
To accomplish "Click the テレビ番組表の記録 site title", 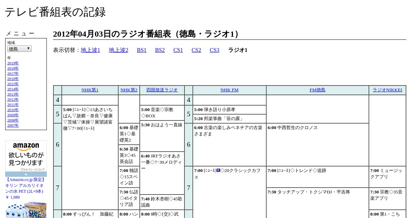I will coord(55,12).
